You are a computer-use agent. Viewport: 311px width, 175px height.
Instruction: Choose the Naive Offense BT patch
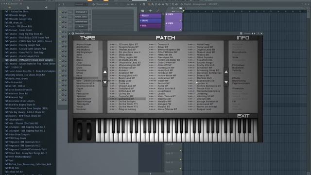167,109
